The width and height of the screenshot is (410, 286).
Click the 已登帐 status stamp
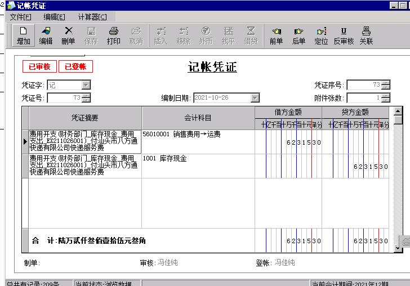tap(75, 66)
